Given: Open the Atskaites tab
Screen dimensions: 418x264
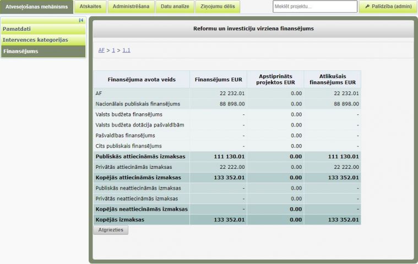Looking at the screenshot, I should point(90,7).
